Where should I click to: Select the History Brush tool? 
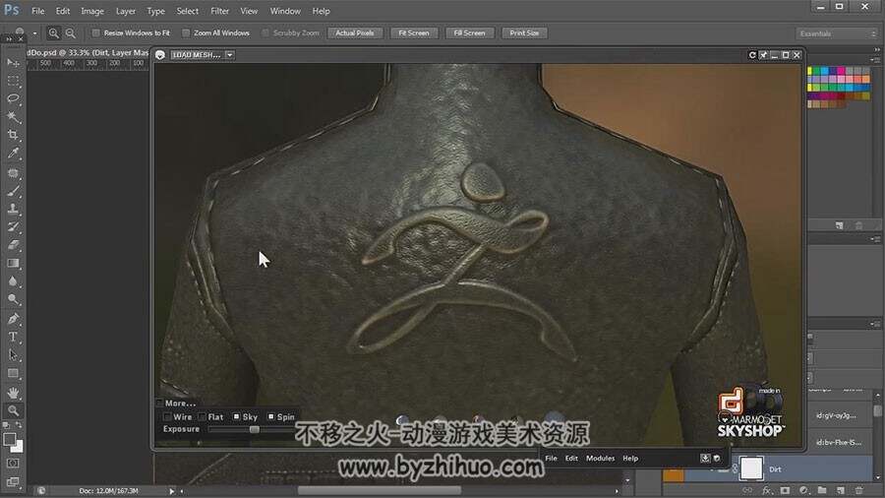coord(13,227)
